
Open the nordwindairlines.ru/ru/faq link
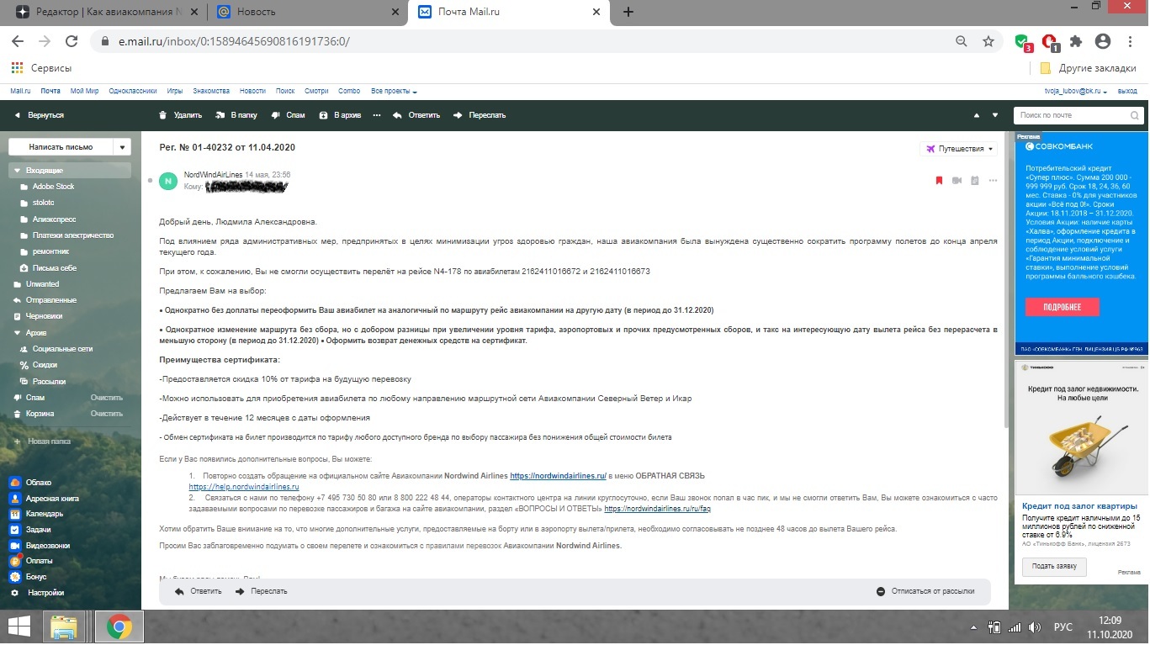(658, 509)
